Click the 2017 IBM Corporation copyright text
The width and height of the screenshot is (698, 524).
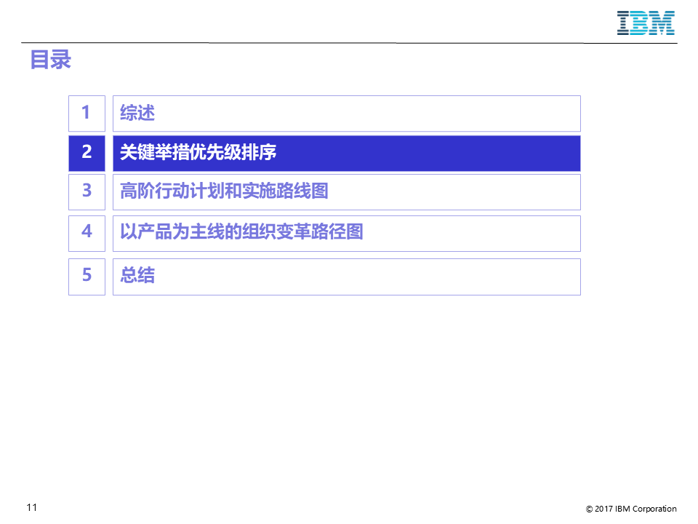[631, 509]
